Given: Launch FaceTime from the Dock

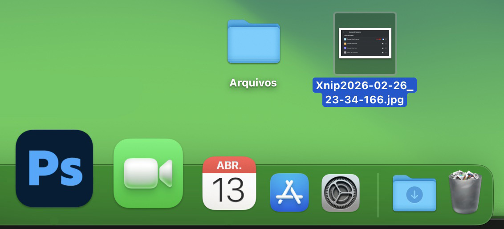Looking at the screenshot, I should click(148, 173).
